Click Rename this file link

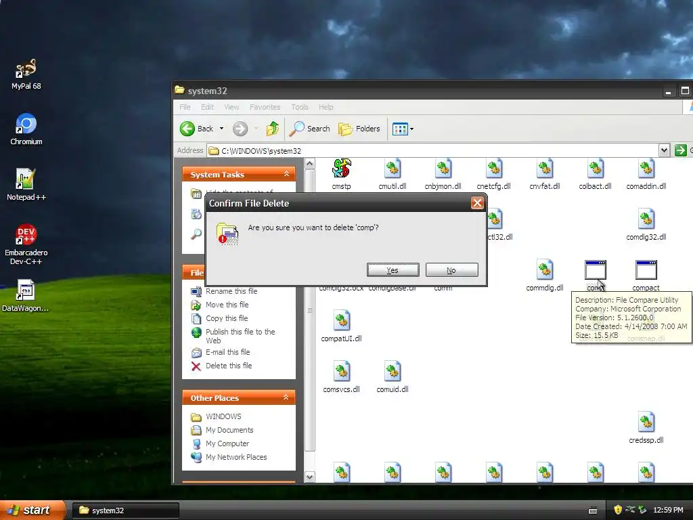click(x=231, y=291)
